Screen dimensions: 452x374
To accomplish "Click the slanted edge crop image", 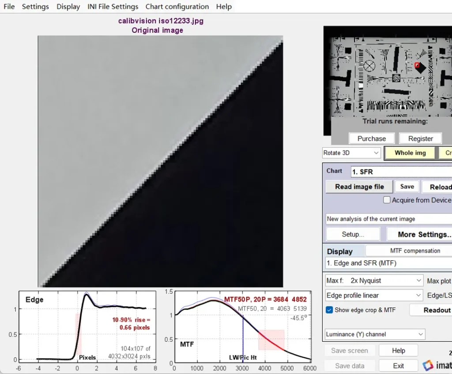I will (x=160, y=161).
